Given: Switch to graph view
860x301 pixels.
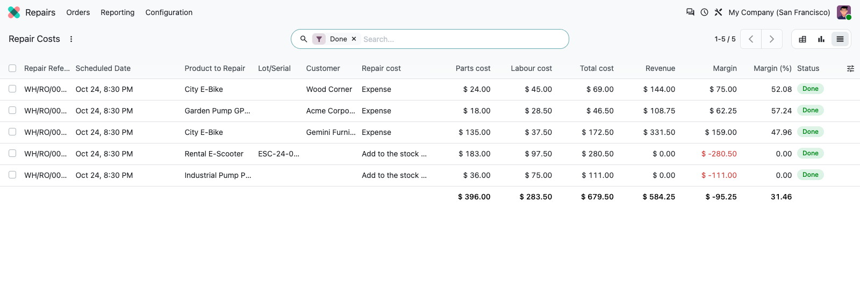Looking at the screenshot, I should coord(821,39).
